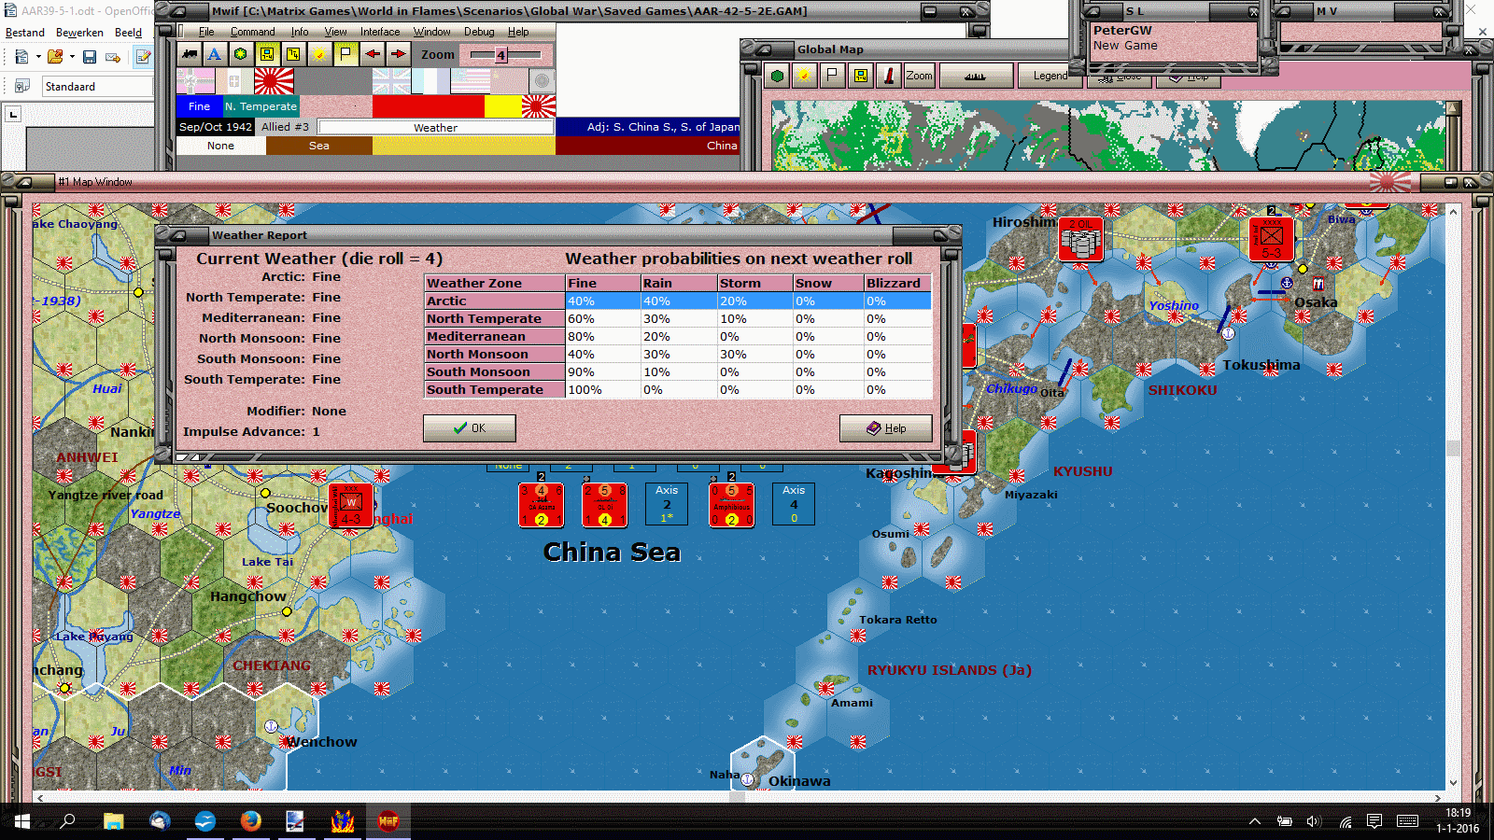Open Windows Start menu
This screenshot has height=840, width=1494.
click(22, 821)
